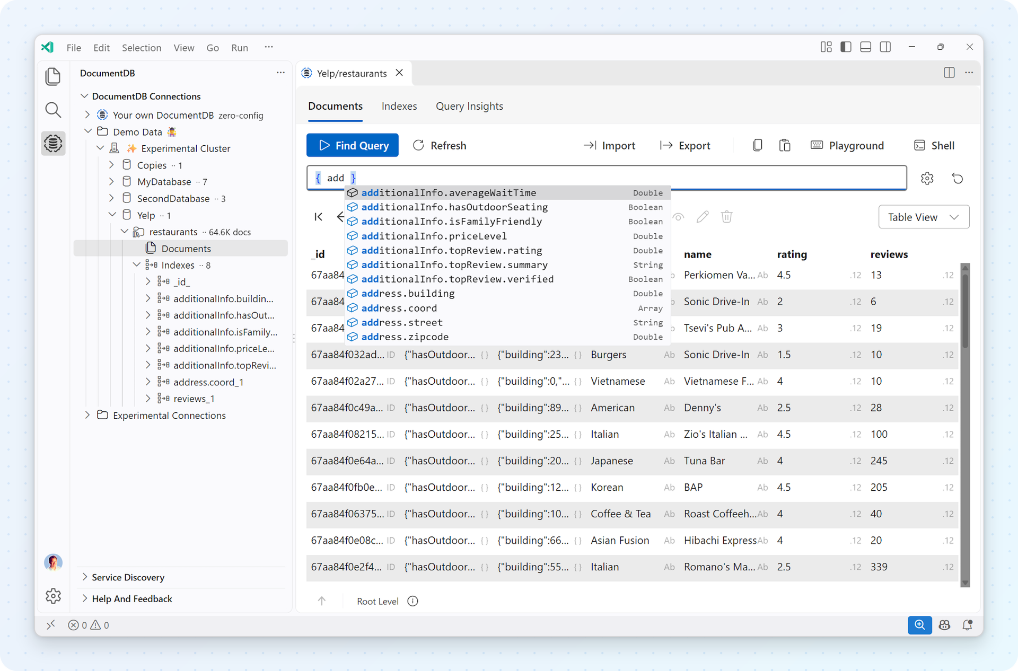Screen dimensions: 1018x671
Task: Toggle the bottom panel layout icon
Action: [x=865, y=47]
